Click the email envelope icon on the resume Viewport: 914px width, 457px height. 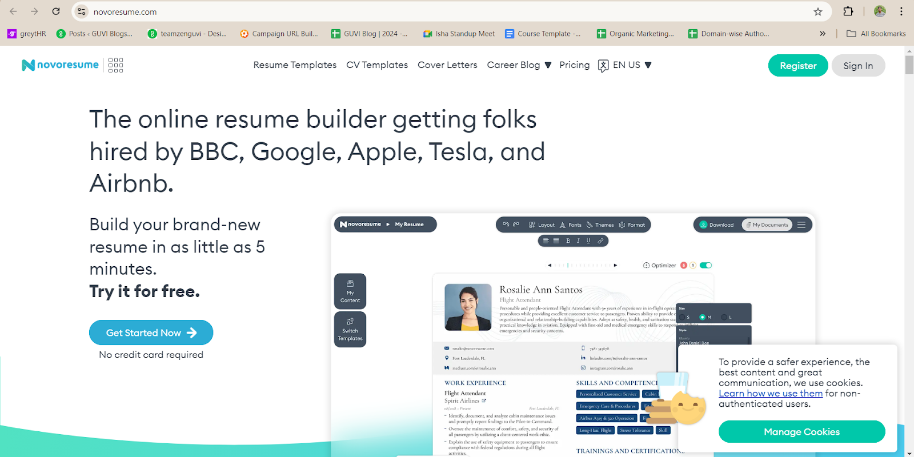(x=447, y=348)
